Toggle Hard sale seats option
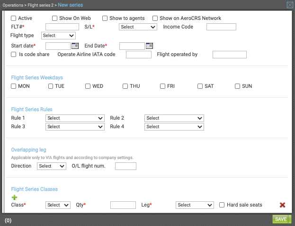Image resolution: width=295 pixels, height=226 pixels. (222, 205)
